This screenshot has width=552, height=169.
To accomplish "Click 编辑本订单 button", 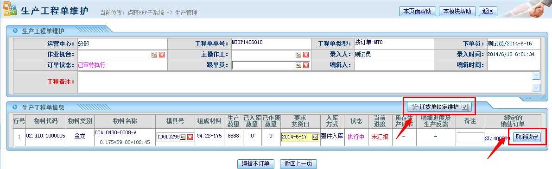I will (255, 164).
